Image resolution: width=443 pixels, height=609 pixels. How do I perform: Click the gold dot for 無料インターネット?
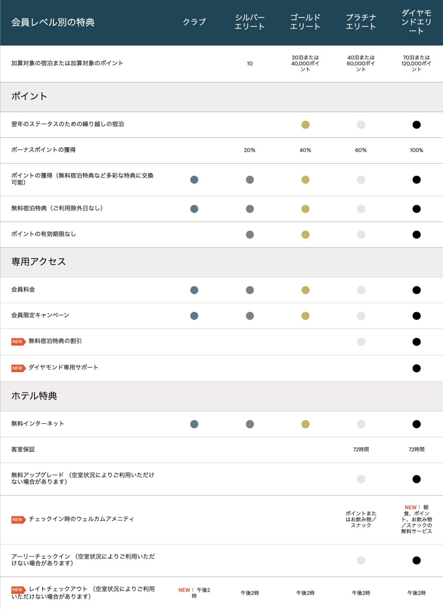click(x=305, y=424)
